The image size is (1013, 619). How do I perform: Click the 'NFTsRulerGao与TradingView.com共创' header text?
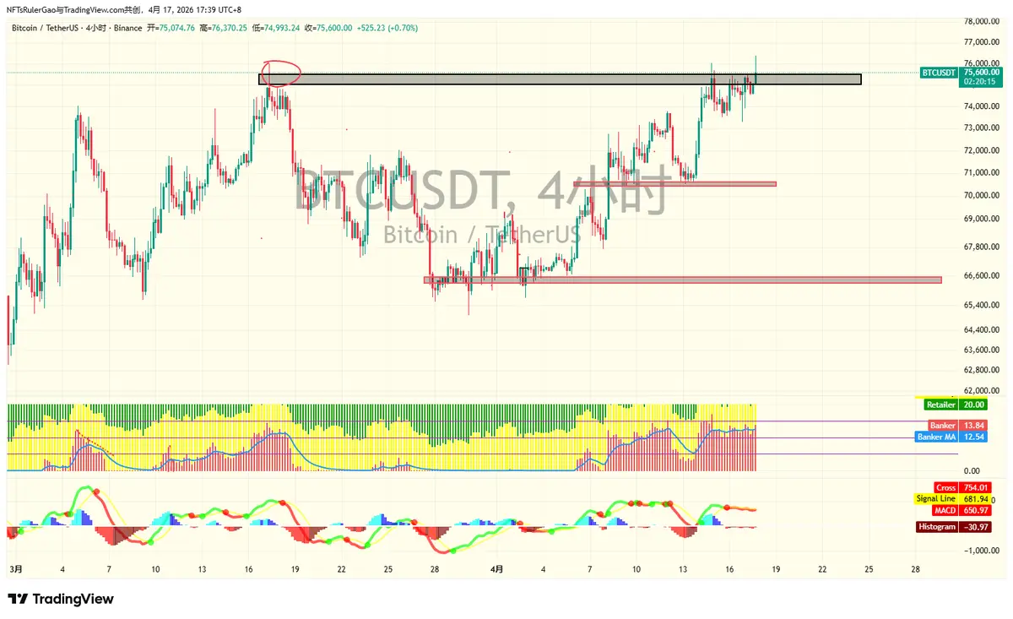[76, 9]
